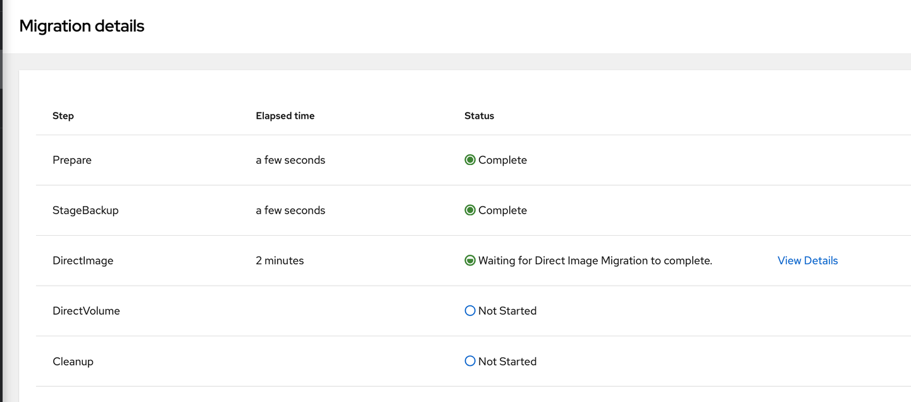Click the "Complete" status text for StageBackup
The height and width of the screenshot is (402, 911).
coord(502,210)
